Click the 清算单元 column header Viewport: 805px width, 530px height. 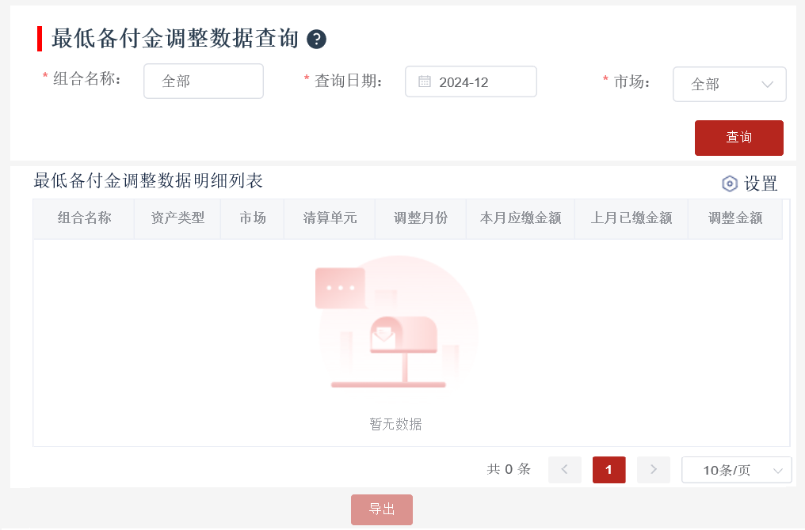pyautogui.click(x=330, y=218)
